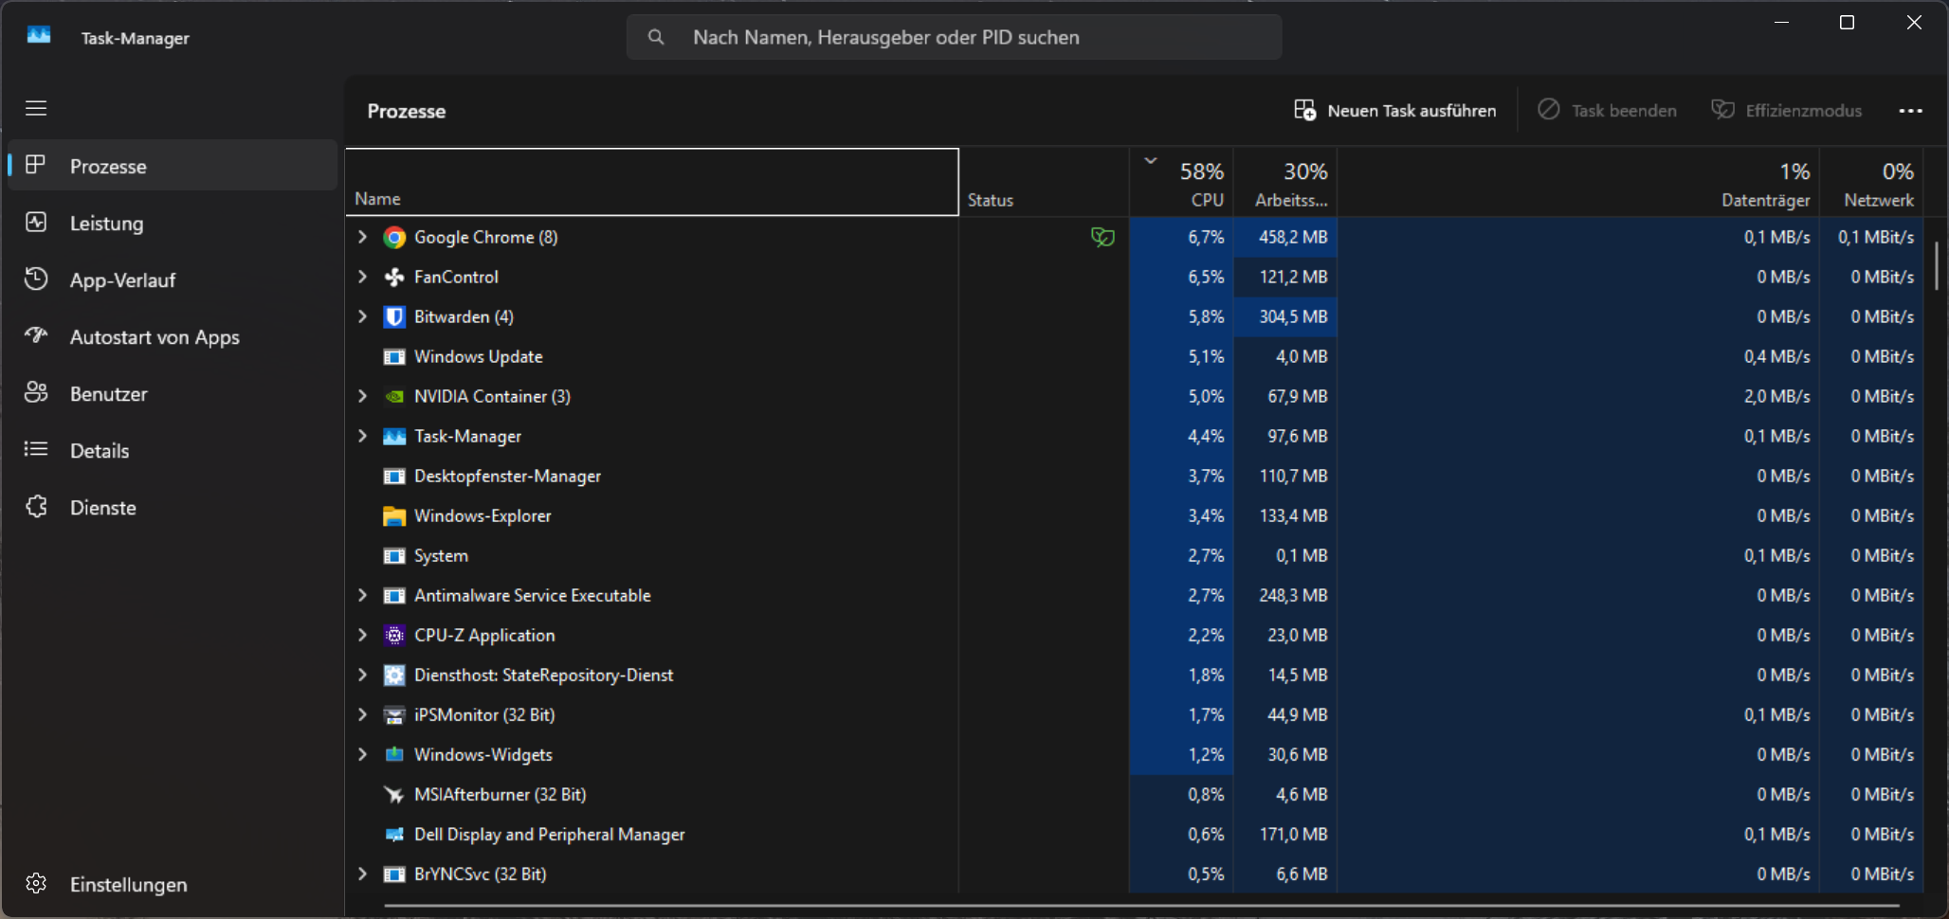Click the 2,0 MB/s disk value for NVIDIA
The width and height of the screenshot is (1949, 919).
[1776, 396]
